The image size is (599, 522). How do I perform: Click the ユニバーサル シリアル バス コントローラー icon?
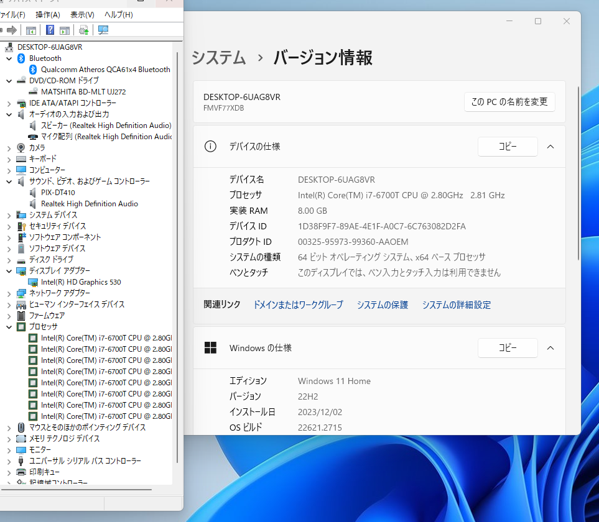[x=21, y=461]
